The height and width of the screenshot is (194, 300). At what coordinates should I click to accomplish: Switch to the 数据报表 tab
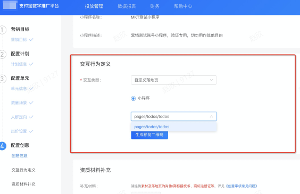point(127,6)
